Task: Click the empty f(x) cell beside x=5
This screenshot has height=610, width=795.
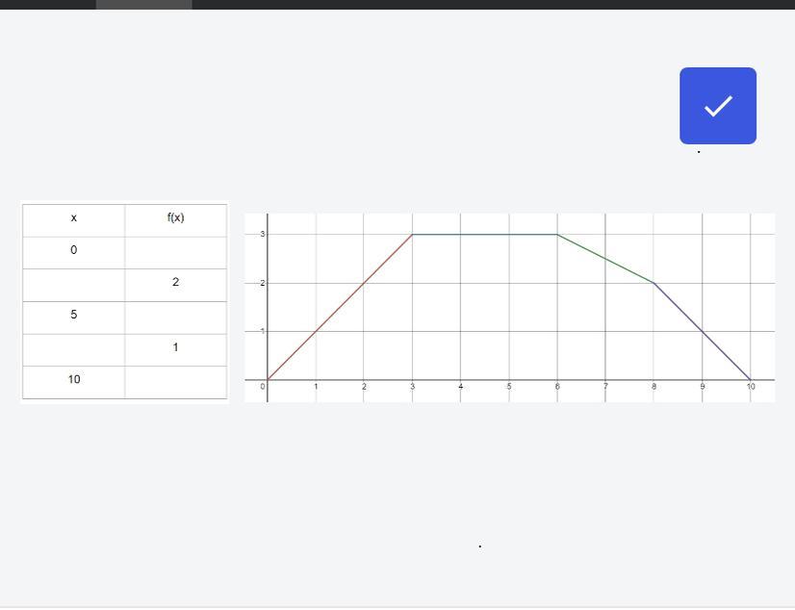Action: click(175, 316)
